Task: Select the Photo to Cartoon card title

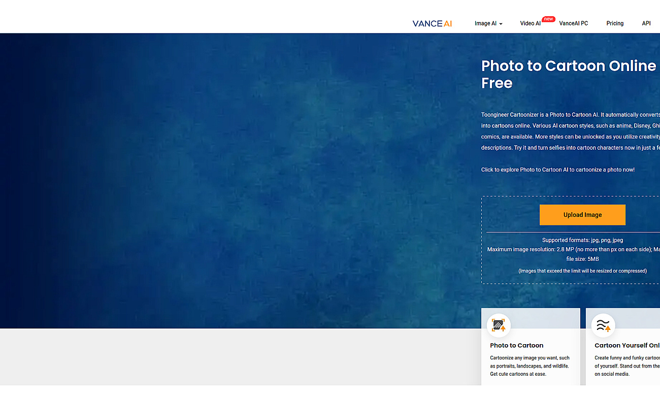Action: tap(517, 345)
